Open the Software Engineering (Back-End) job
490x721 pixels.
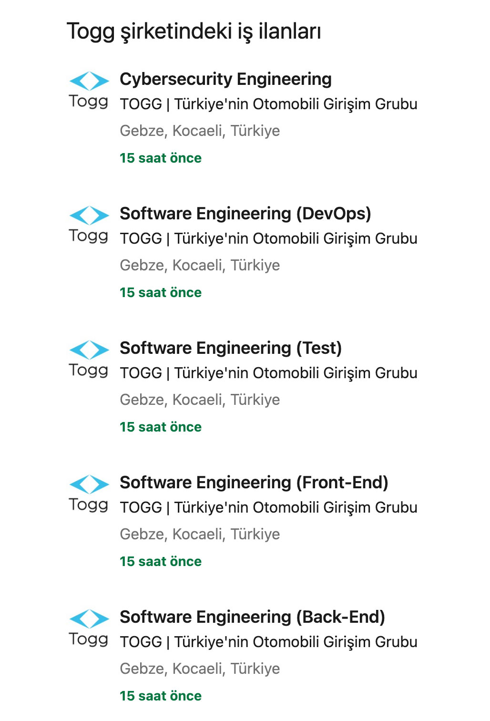pyautogui.click(x=252, y=617)
